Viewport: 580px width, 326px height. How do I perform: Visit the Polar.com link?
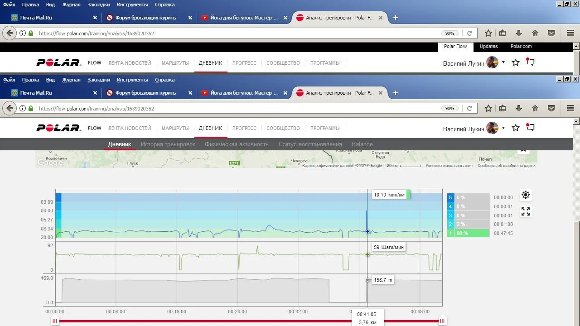[x=521, y=46]
